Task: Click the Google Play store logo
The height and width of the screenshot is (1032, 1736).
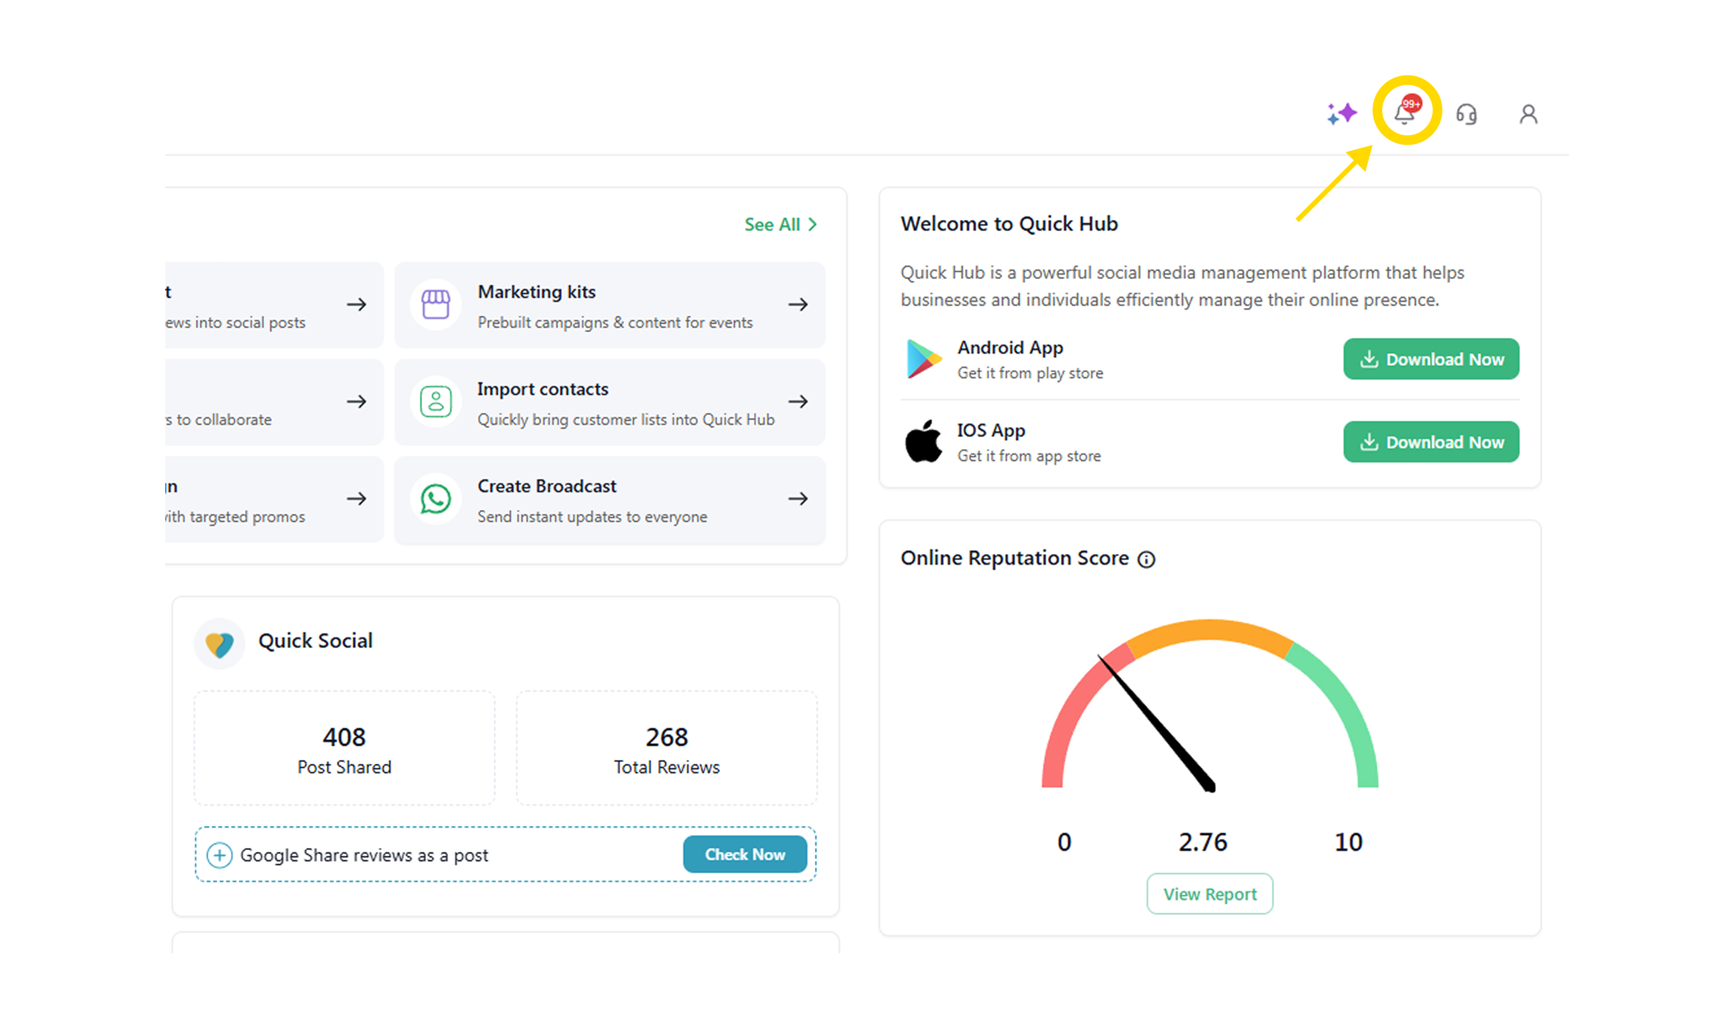Action: pyautogui.click(x=923, y=359)
